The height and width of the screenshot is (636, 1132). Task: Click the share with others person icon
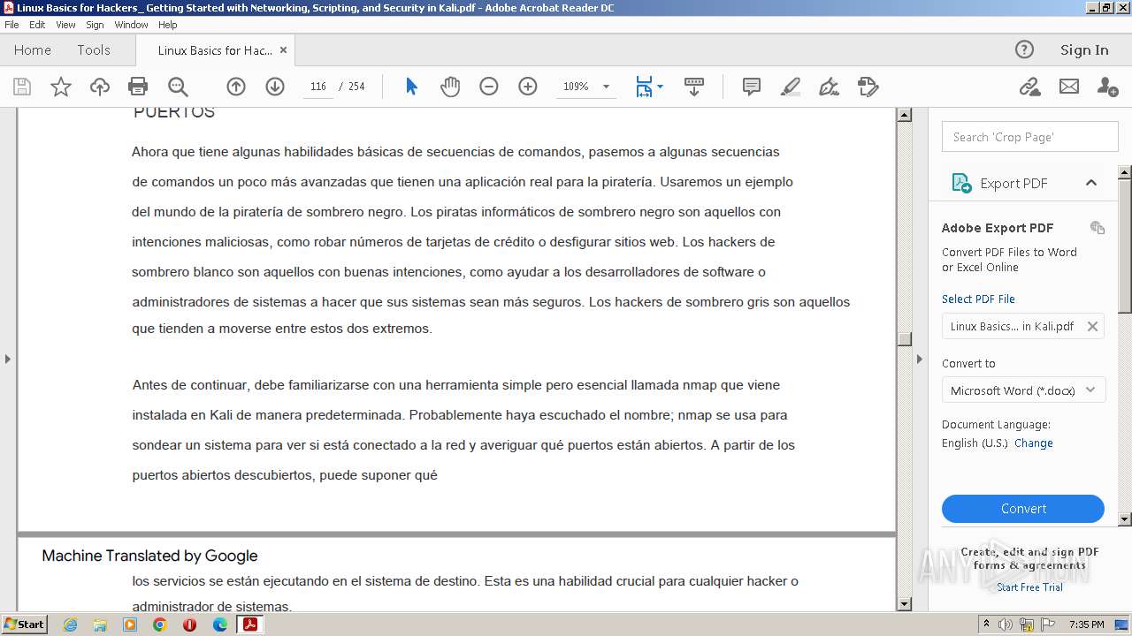click(1107, 87)
